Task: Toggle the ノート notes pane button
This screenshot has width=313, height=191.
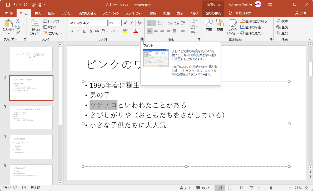Action: pyautogui.click(x=186, y=188)
